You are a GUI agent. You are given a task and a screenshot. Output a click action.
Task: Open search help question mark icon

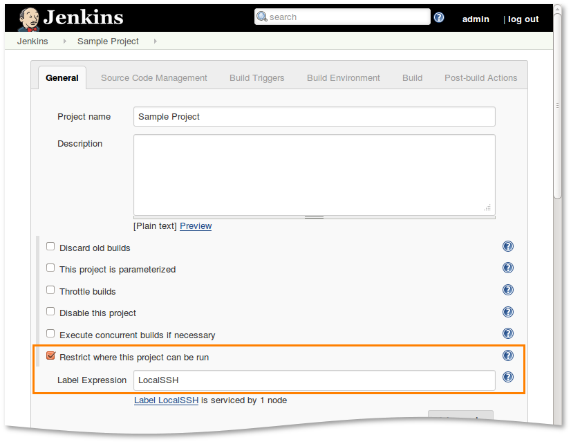(x=439, y=17)
